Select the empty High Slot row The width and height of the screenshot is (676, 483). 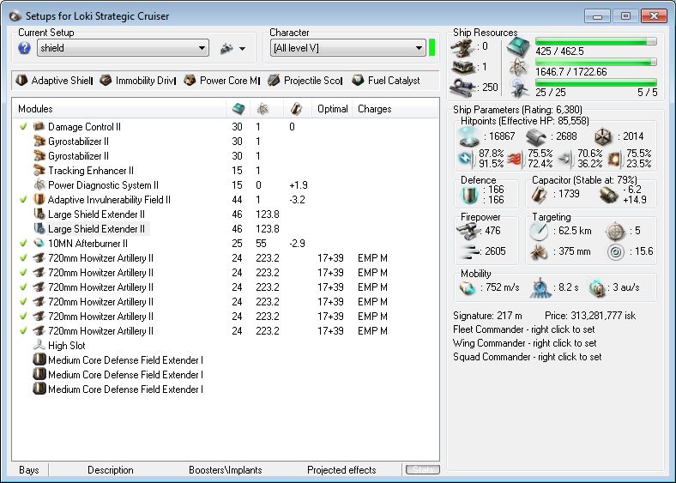(226, 346)
